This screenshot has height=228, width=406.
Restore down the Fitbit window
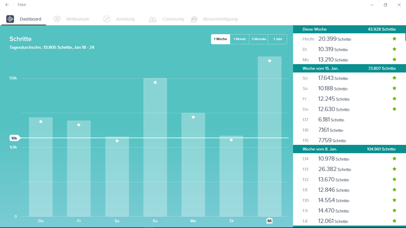tap(385, 4)
